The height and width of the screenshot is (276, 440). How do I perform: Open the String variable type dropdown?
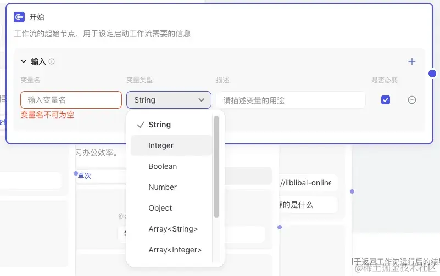tap(169, 100)
